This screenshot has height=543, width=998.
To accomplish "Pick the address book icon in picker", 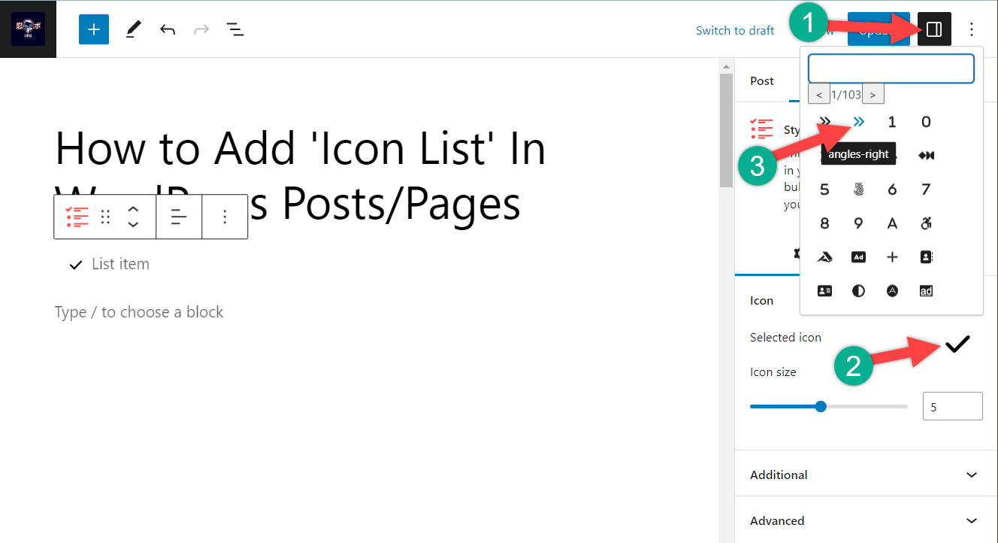I will (926, 257).
